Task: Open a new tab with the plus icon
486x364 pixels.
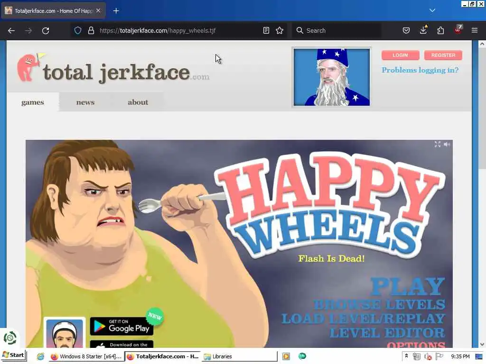Action: (116, 11)
